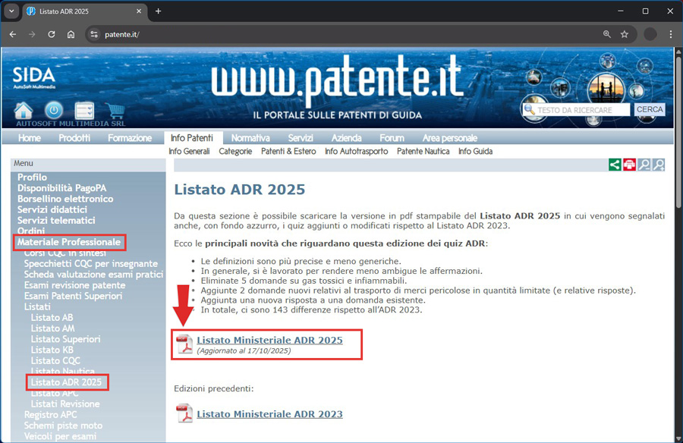The image size is (683, 443).
Task: Open the tab search dropdown arrow
Action: (11, 11)
